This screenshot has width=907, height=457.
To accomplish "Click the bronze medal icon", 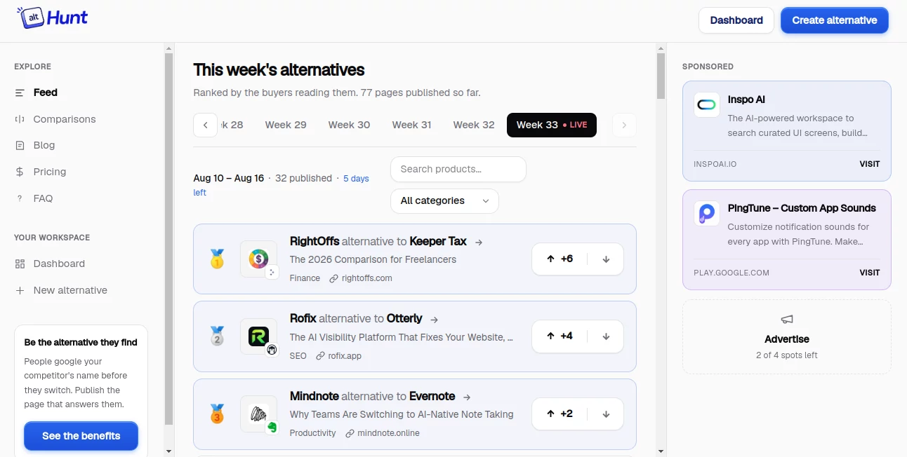I will point(217,414).
